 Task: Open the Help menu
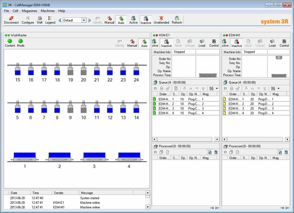point(62,11)
